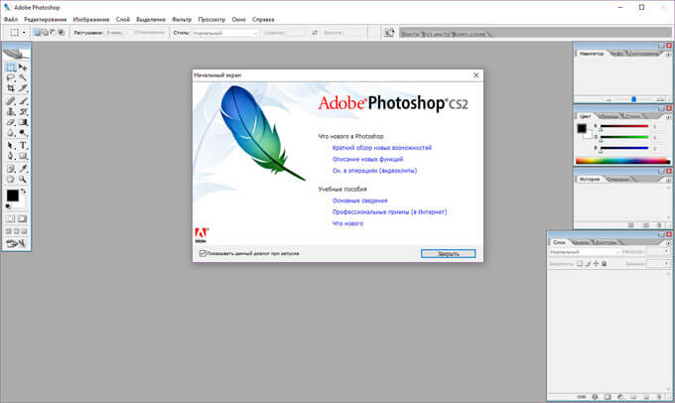675x403 pixels.
Task: Open link Основные сведения
Action: click(360, 201)
